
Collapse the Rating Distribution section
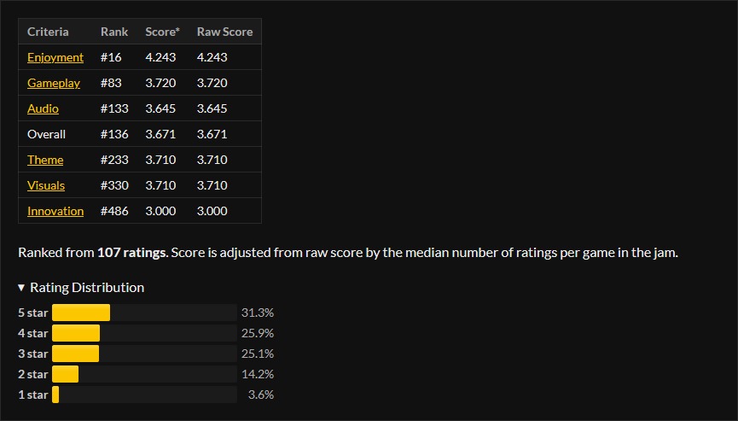point(81,288)
